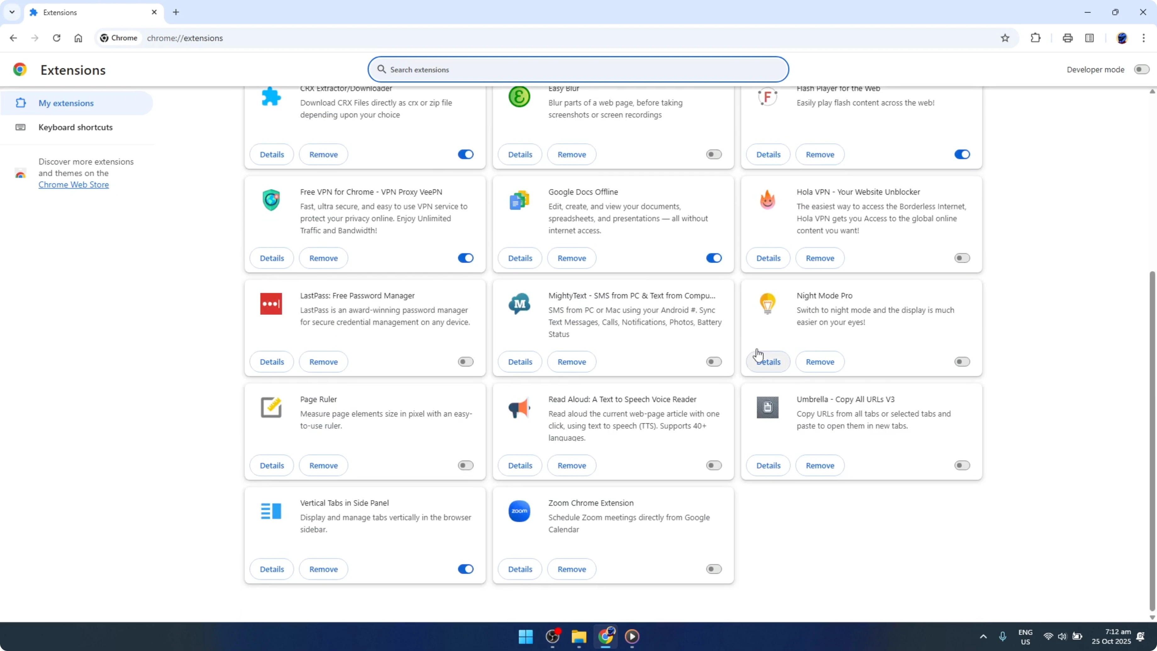Image resolution: width=1157 pixels, height=651 pixels.
Task: Open the tab search dropdown
Action: (x=12, y=12)
